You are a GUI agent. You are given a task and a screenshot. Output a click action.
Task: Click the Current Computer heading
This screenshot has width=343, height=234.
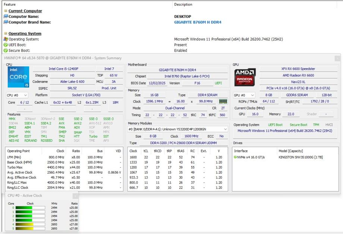25,11
